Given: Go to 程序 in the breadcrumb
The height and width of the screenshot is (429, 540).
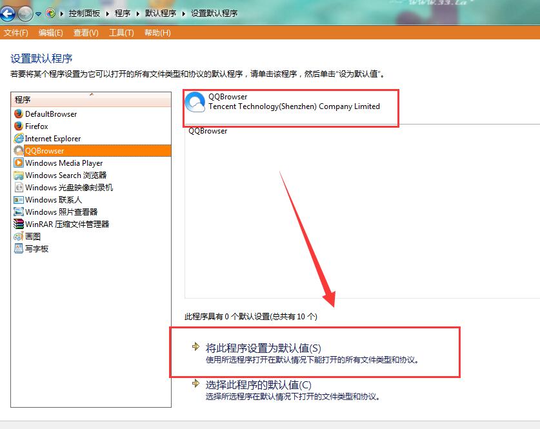Looking at the screenshot, I should click(122, 14).
